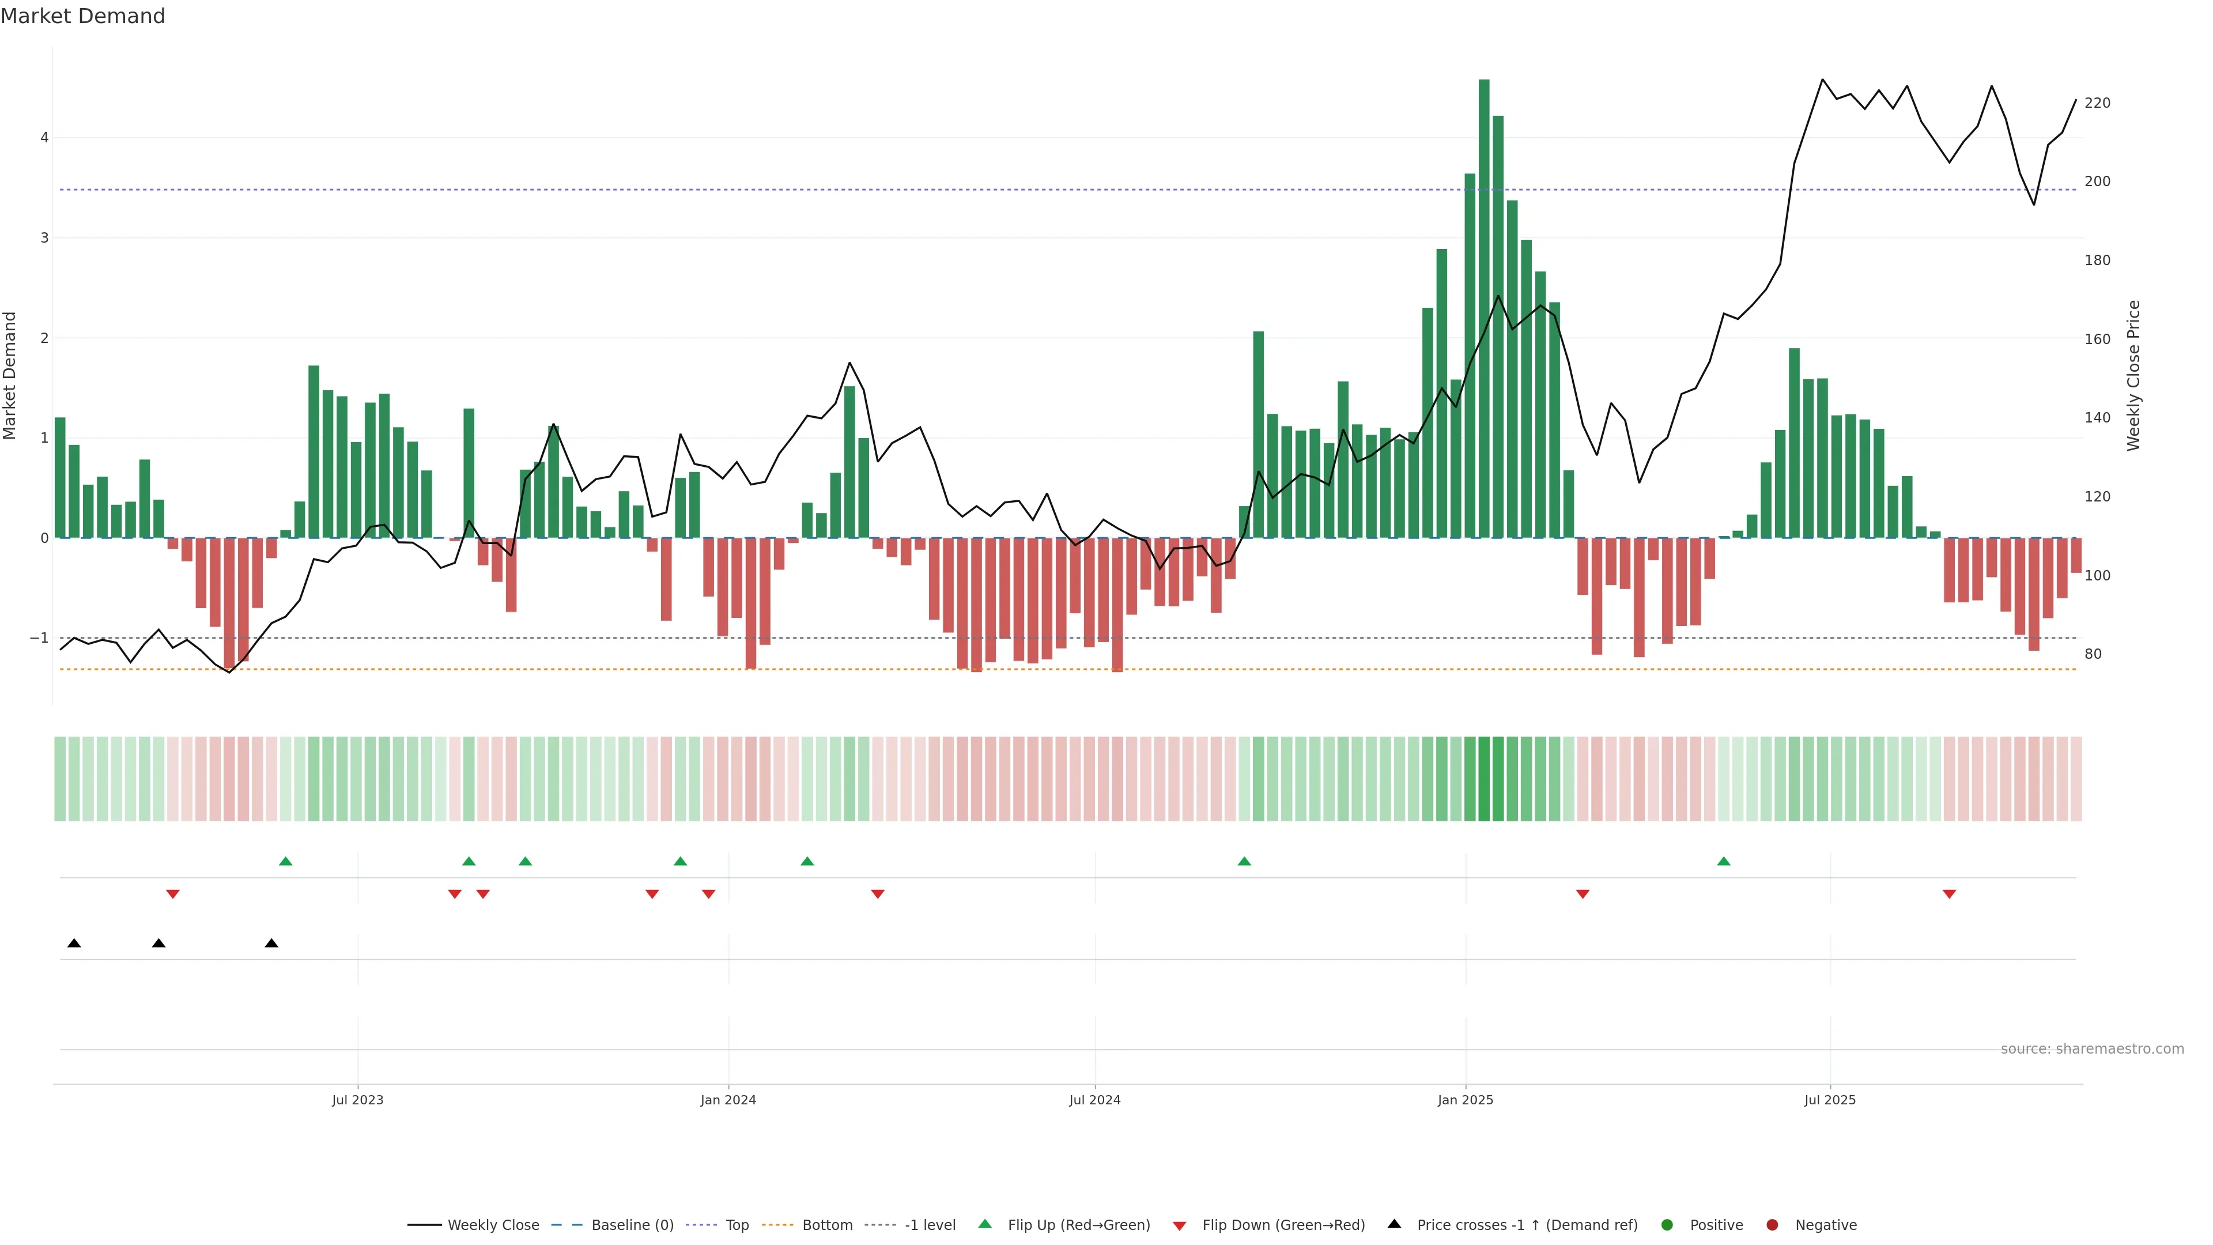Click the Weekly Close Price axis title
2213x1245 pixels.
[2134, 375]
